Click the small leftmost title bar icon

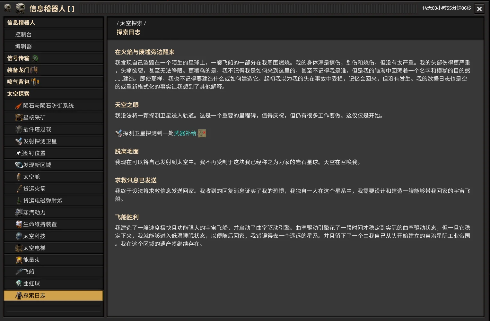tap(7, 8)
